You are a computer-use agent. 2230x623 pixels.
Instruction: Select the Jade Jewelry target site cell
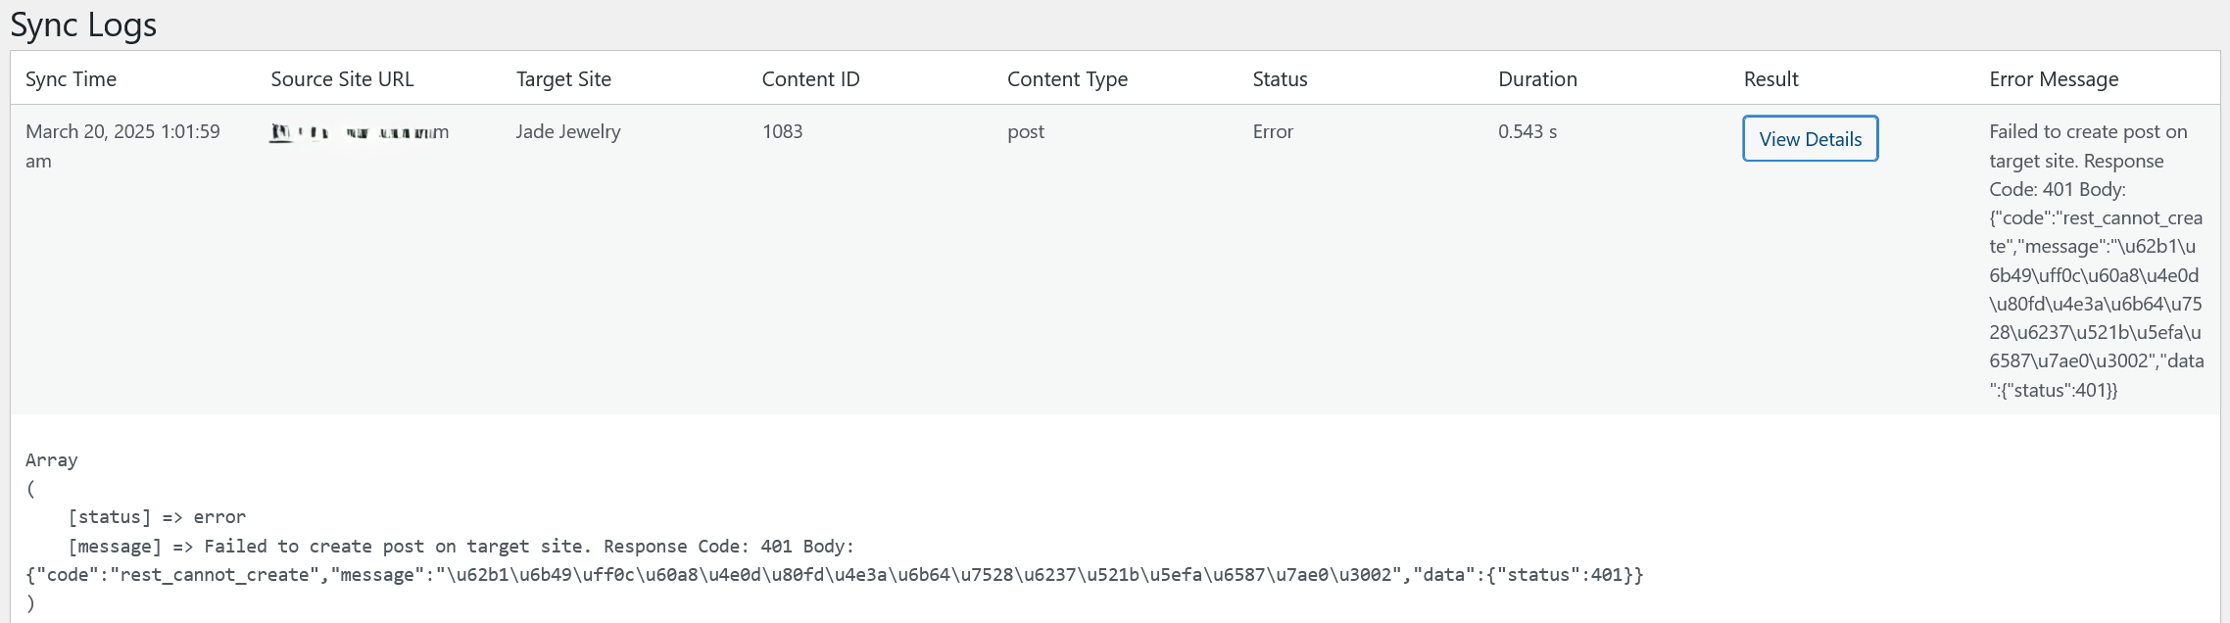[568, 131]
